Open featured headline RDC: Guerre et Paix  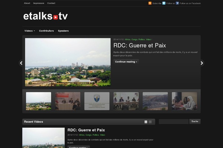[139, 46]
